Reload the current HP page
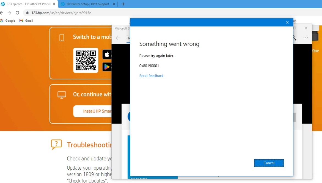 pos(18,13)
